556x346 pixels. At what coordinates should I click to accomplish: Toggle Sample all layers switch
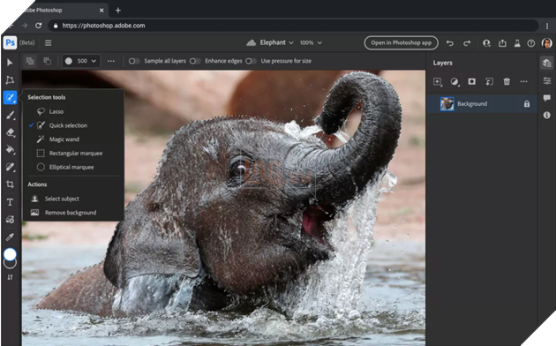click(133, 61)
